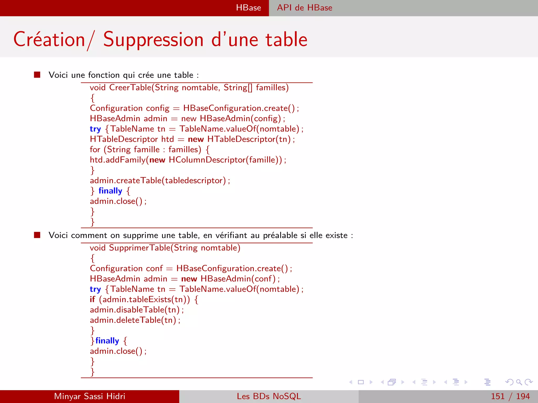Jump to next frame arrow
Image resolution: width=538 pixels, height=403 pixels.
click(x=402, y=382)
